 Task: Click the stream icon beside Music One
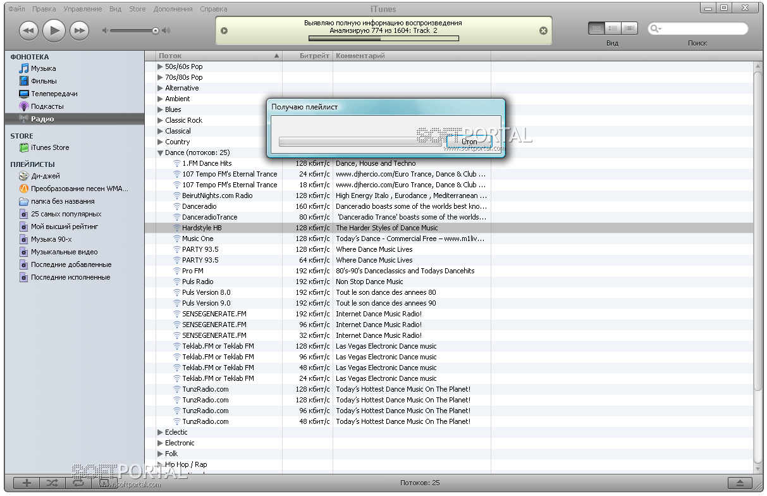[x=177, y=239]
